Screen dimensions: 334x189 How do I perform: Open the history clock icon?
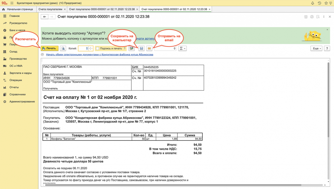319,3
